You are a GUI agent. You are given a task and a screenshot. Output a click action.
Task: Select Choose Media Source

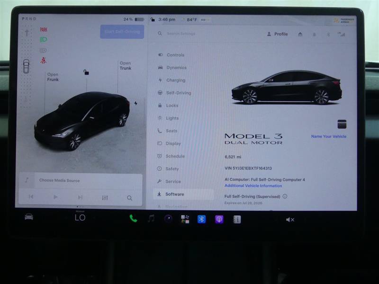click(x=60, y=180)
